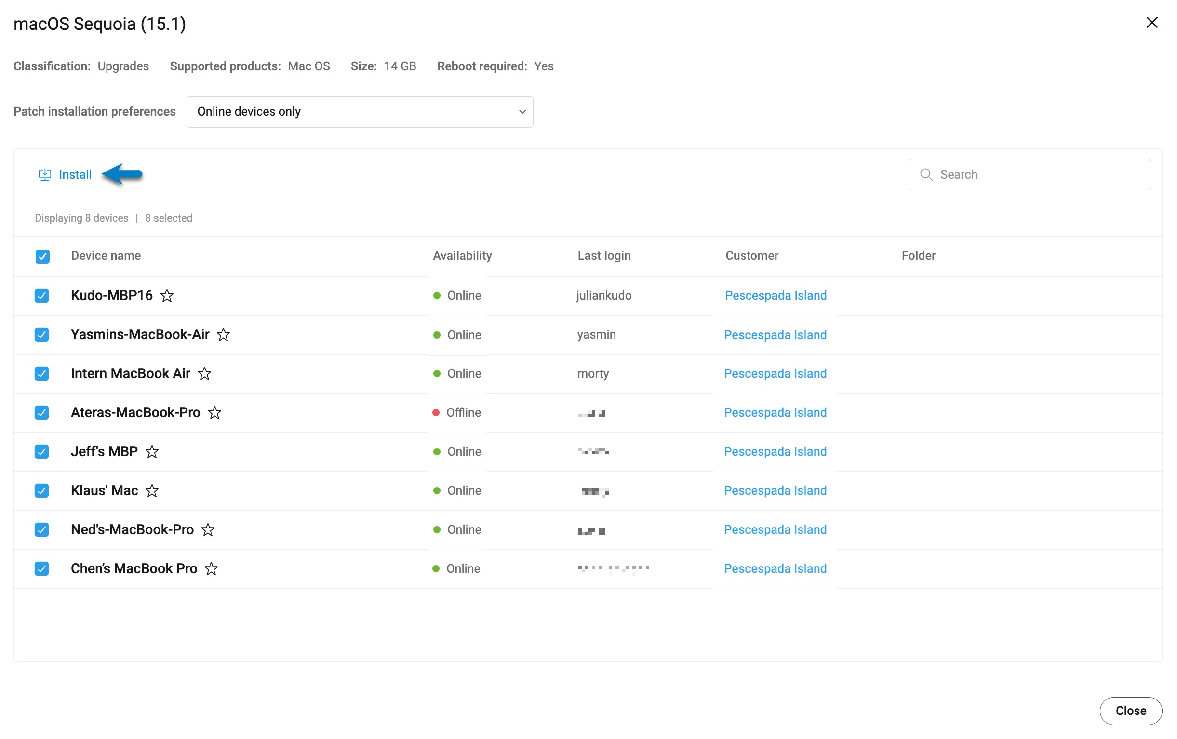1177x739 pixels.
Task: Sort by Customer column header
Action: (752, 255)
